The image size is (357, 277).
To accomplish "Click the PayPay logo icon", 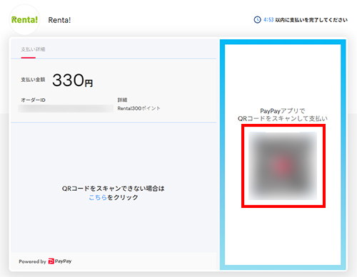I will click(51, 261).
